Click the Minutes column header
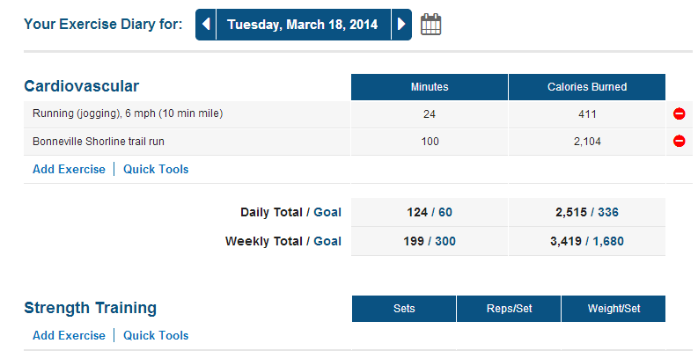 tap(430, 87)
